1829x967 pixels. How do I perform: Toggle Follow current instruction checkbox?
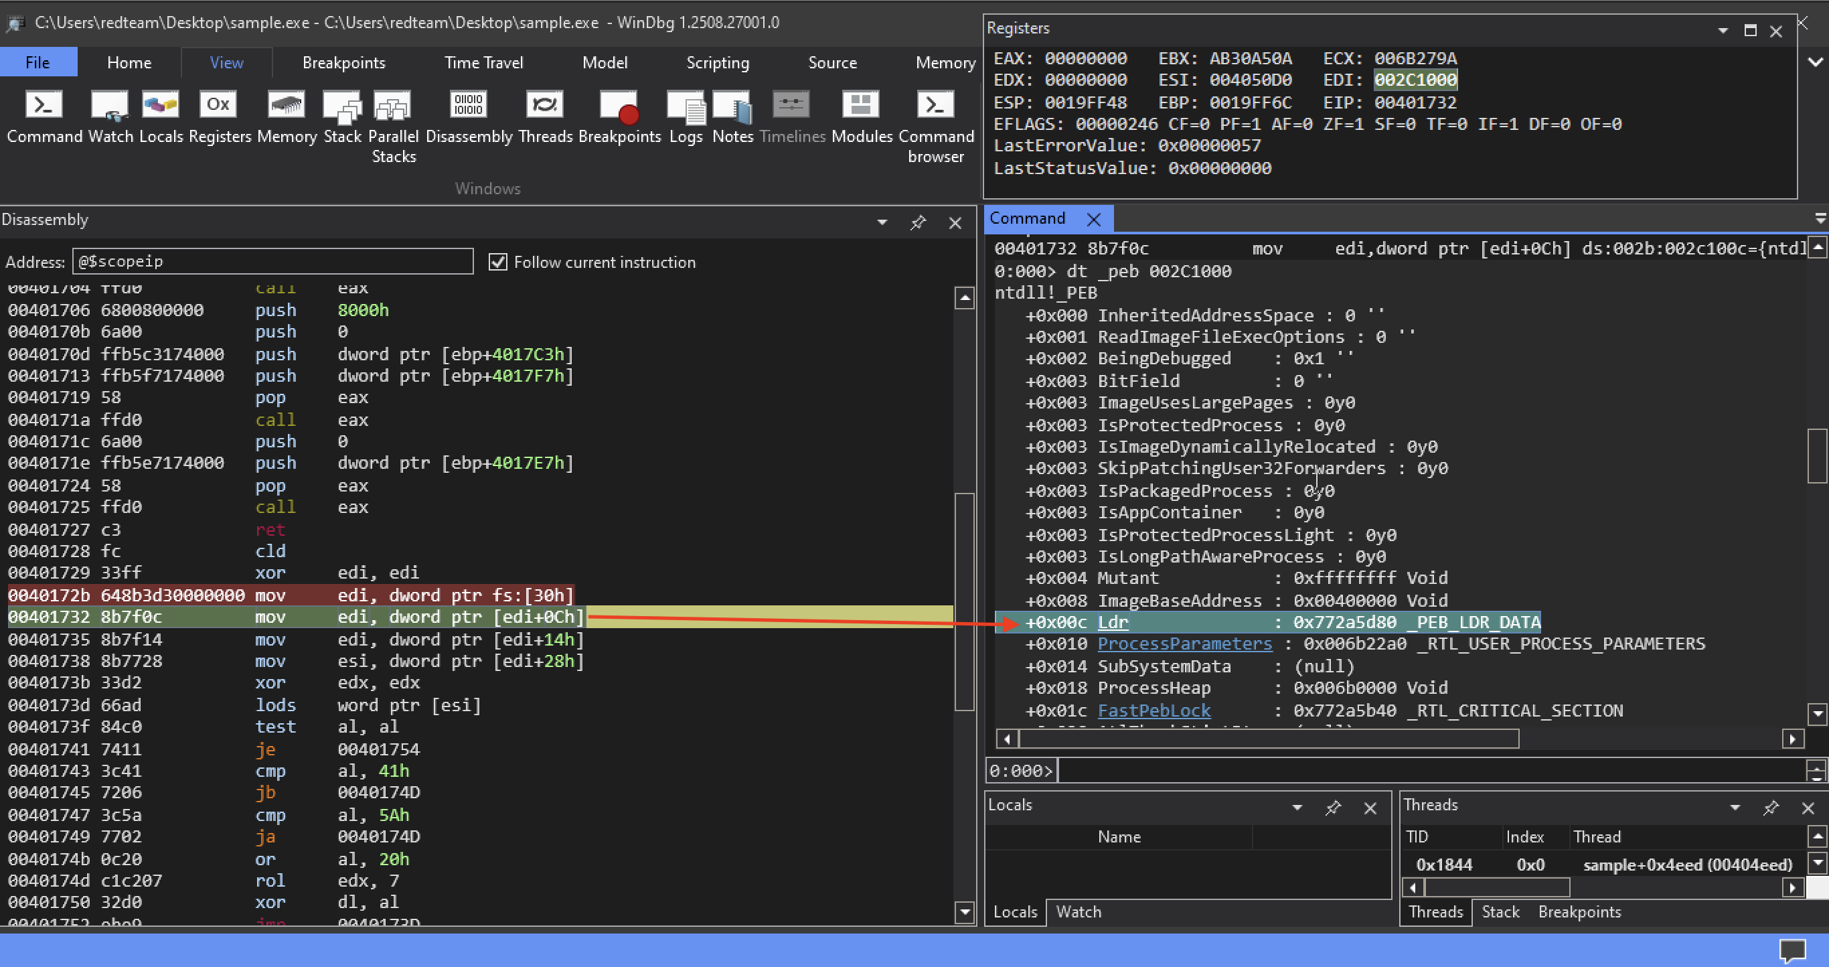[499, 262]
